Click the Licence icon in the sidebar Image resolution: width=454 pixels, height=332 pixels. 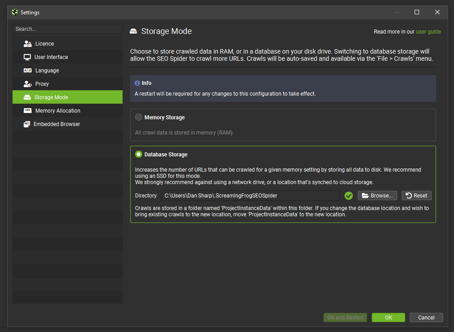pos(27,44)
